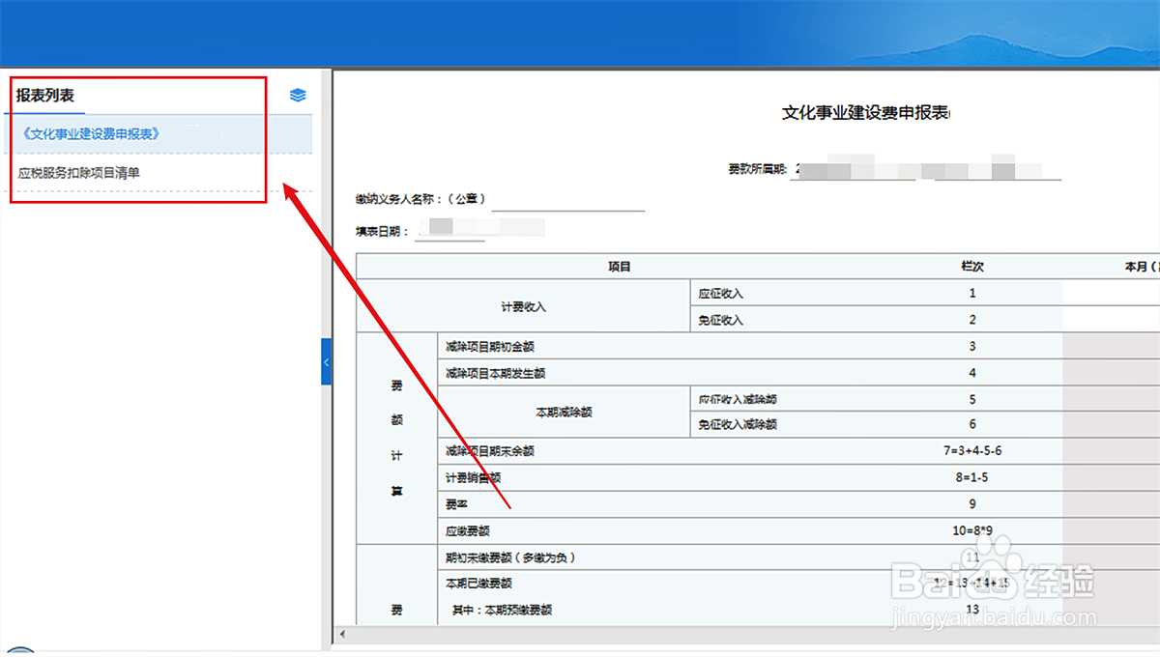The image size is (1160, 657).
Task: Click the 报表列表 panel title
Action: 43,94
